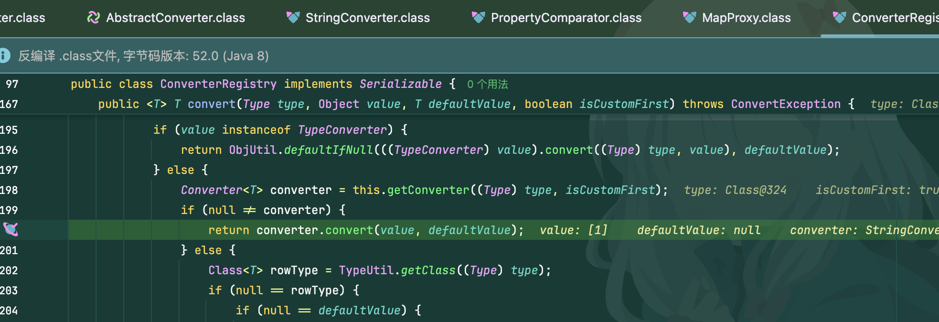The height and width of the screenshot is (322, 939).
Task: Click the StringConverter.class file icon
Action: 293,18
